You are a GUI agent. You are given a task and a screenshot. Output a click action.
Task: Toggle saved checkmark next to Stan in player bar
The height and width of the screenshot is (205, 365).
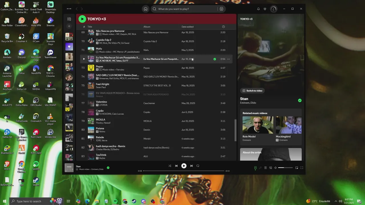(x=108, y=168)
